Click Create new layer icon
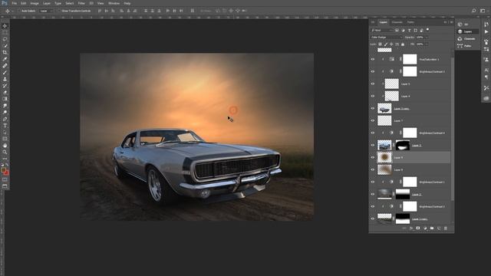The image size is (491, 276). coord(439,228)
